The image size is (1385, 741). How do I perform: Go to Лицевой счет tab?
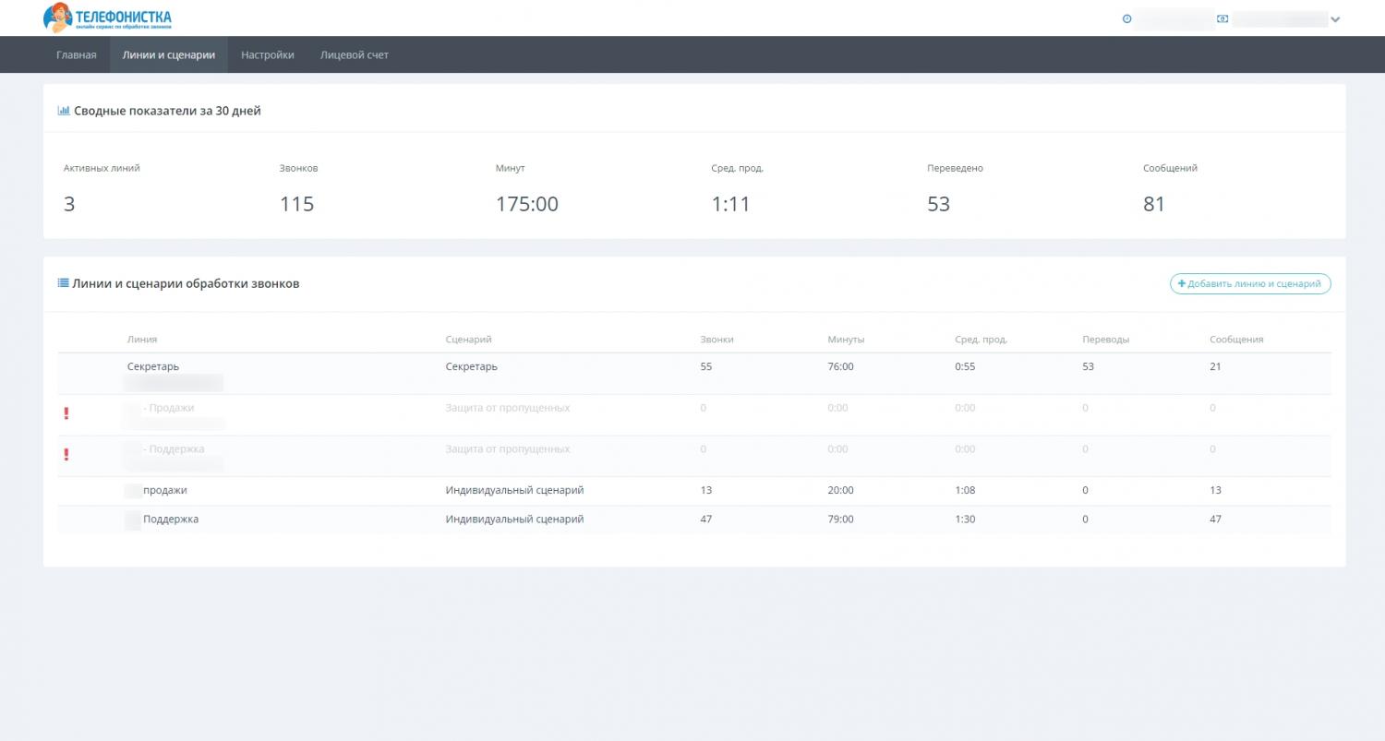pyautogui.click(x=355, y=55)
